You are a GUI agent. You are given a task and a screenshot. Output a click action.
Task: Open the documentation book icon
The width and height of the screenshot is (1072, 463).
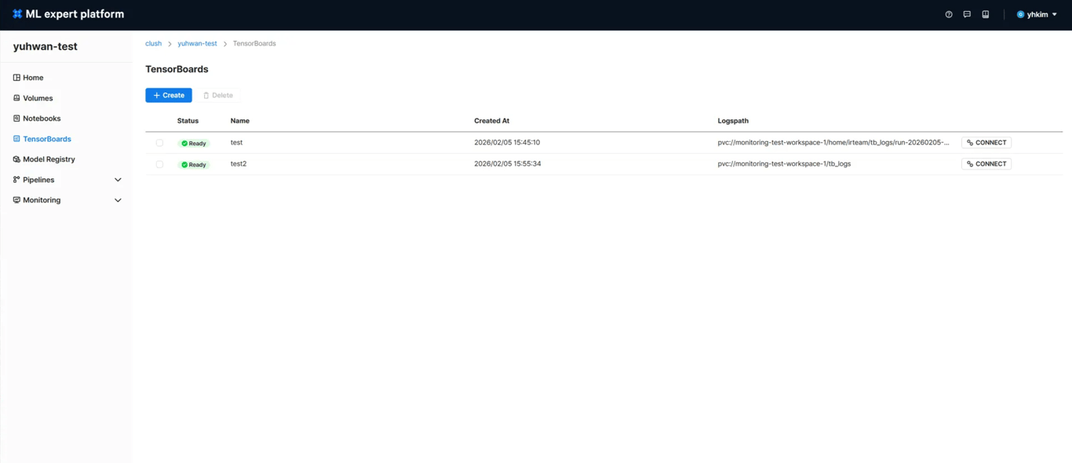pos(986,14)
